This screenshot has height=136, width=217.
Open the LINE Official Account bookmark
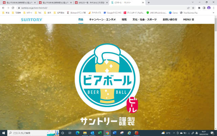click(157, 13)
